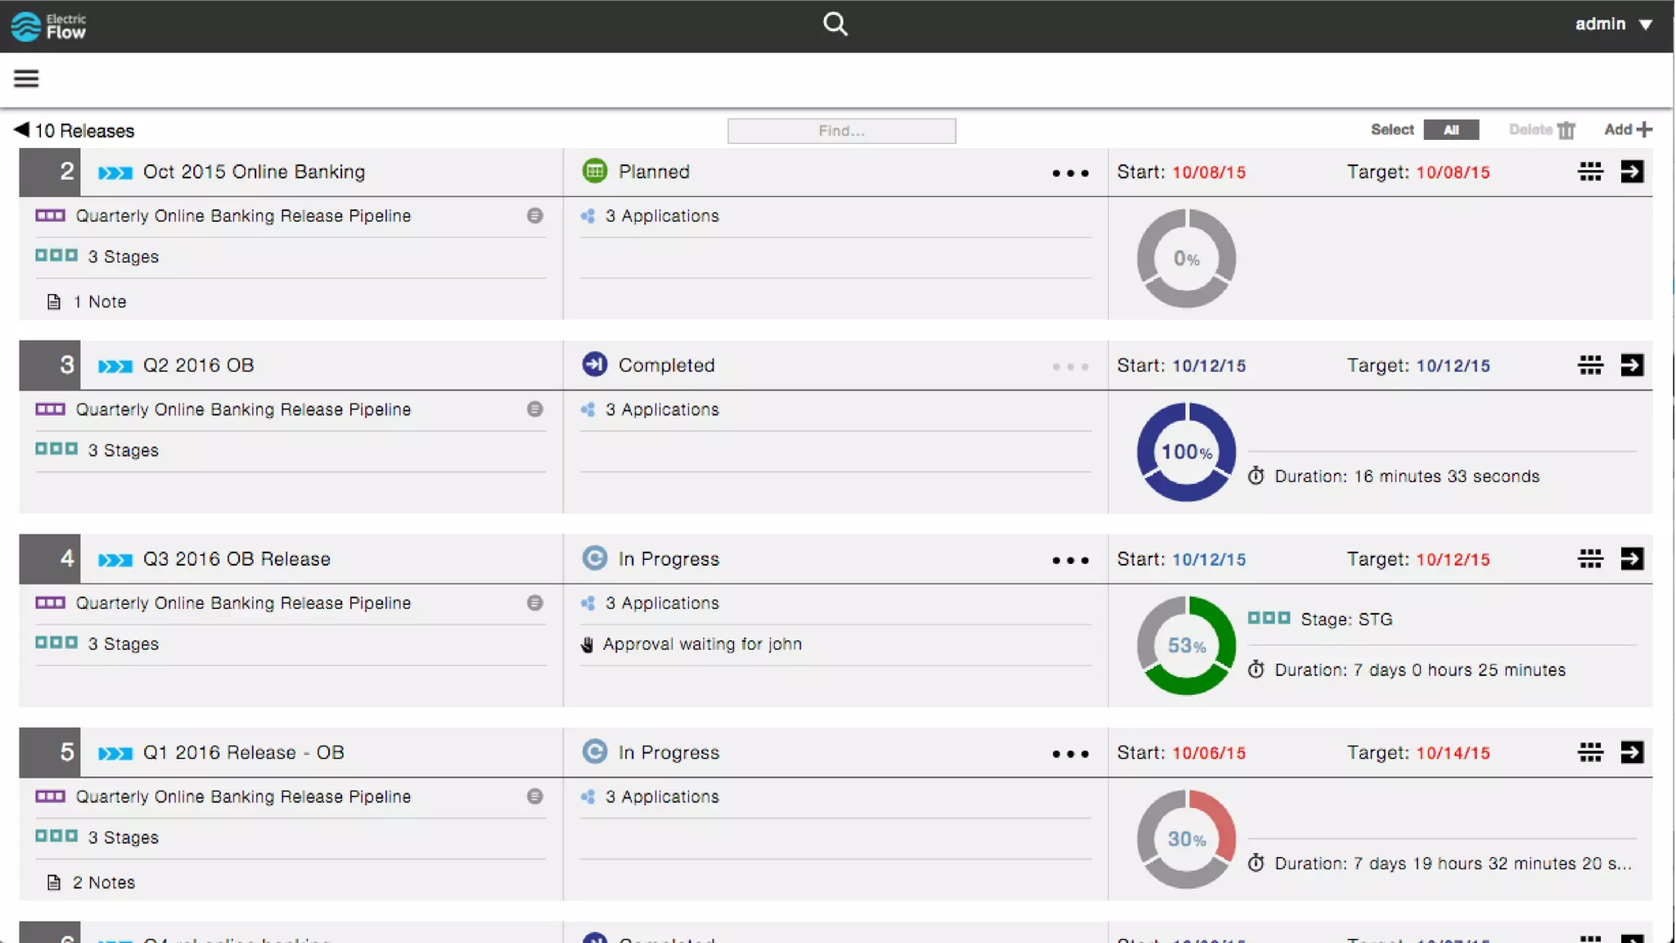Click 'Approval waiting for john' link

(x=701, y=644)
